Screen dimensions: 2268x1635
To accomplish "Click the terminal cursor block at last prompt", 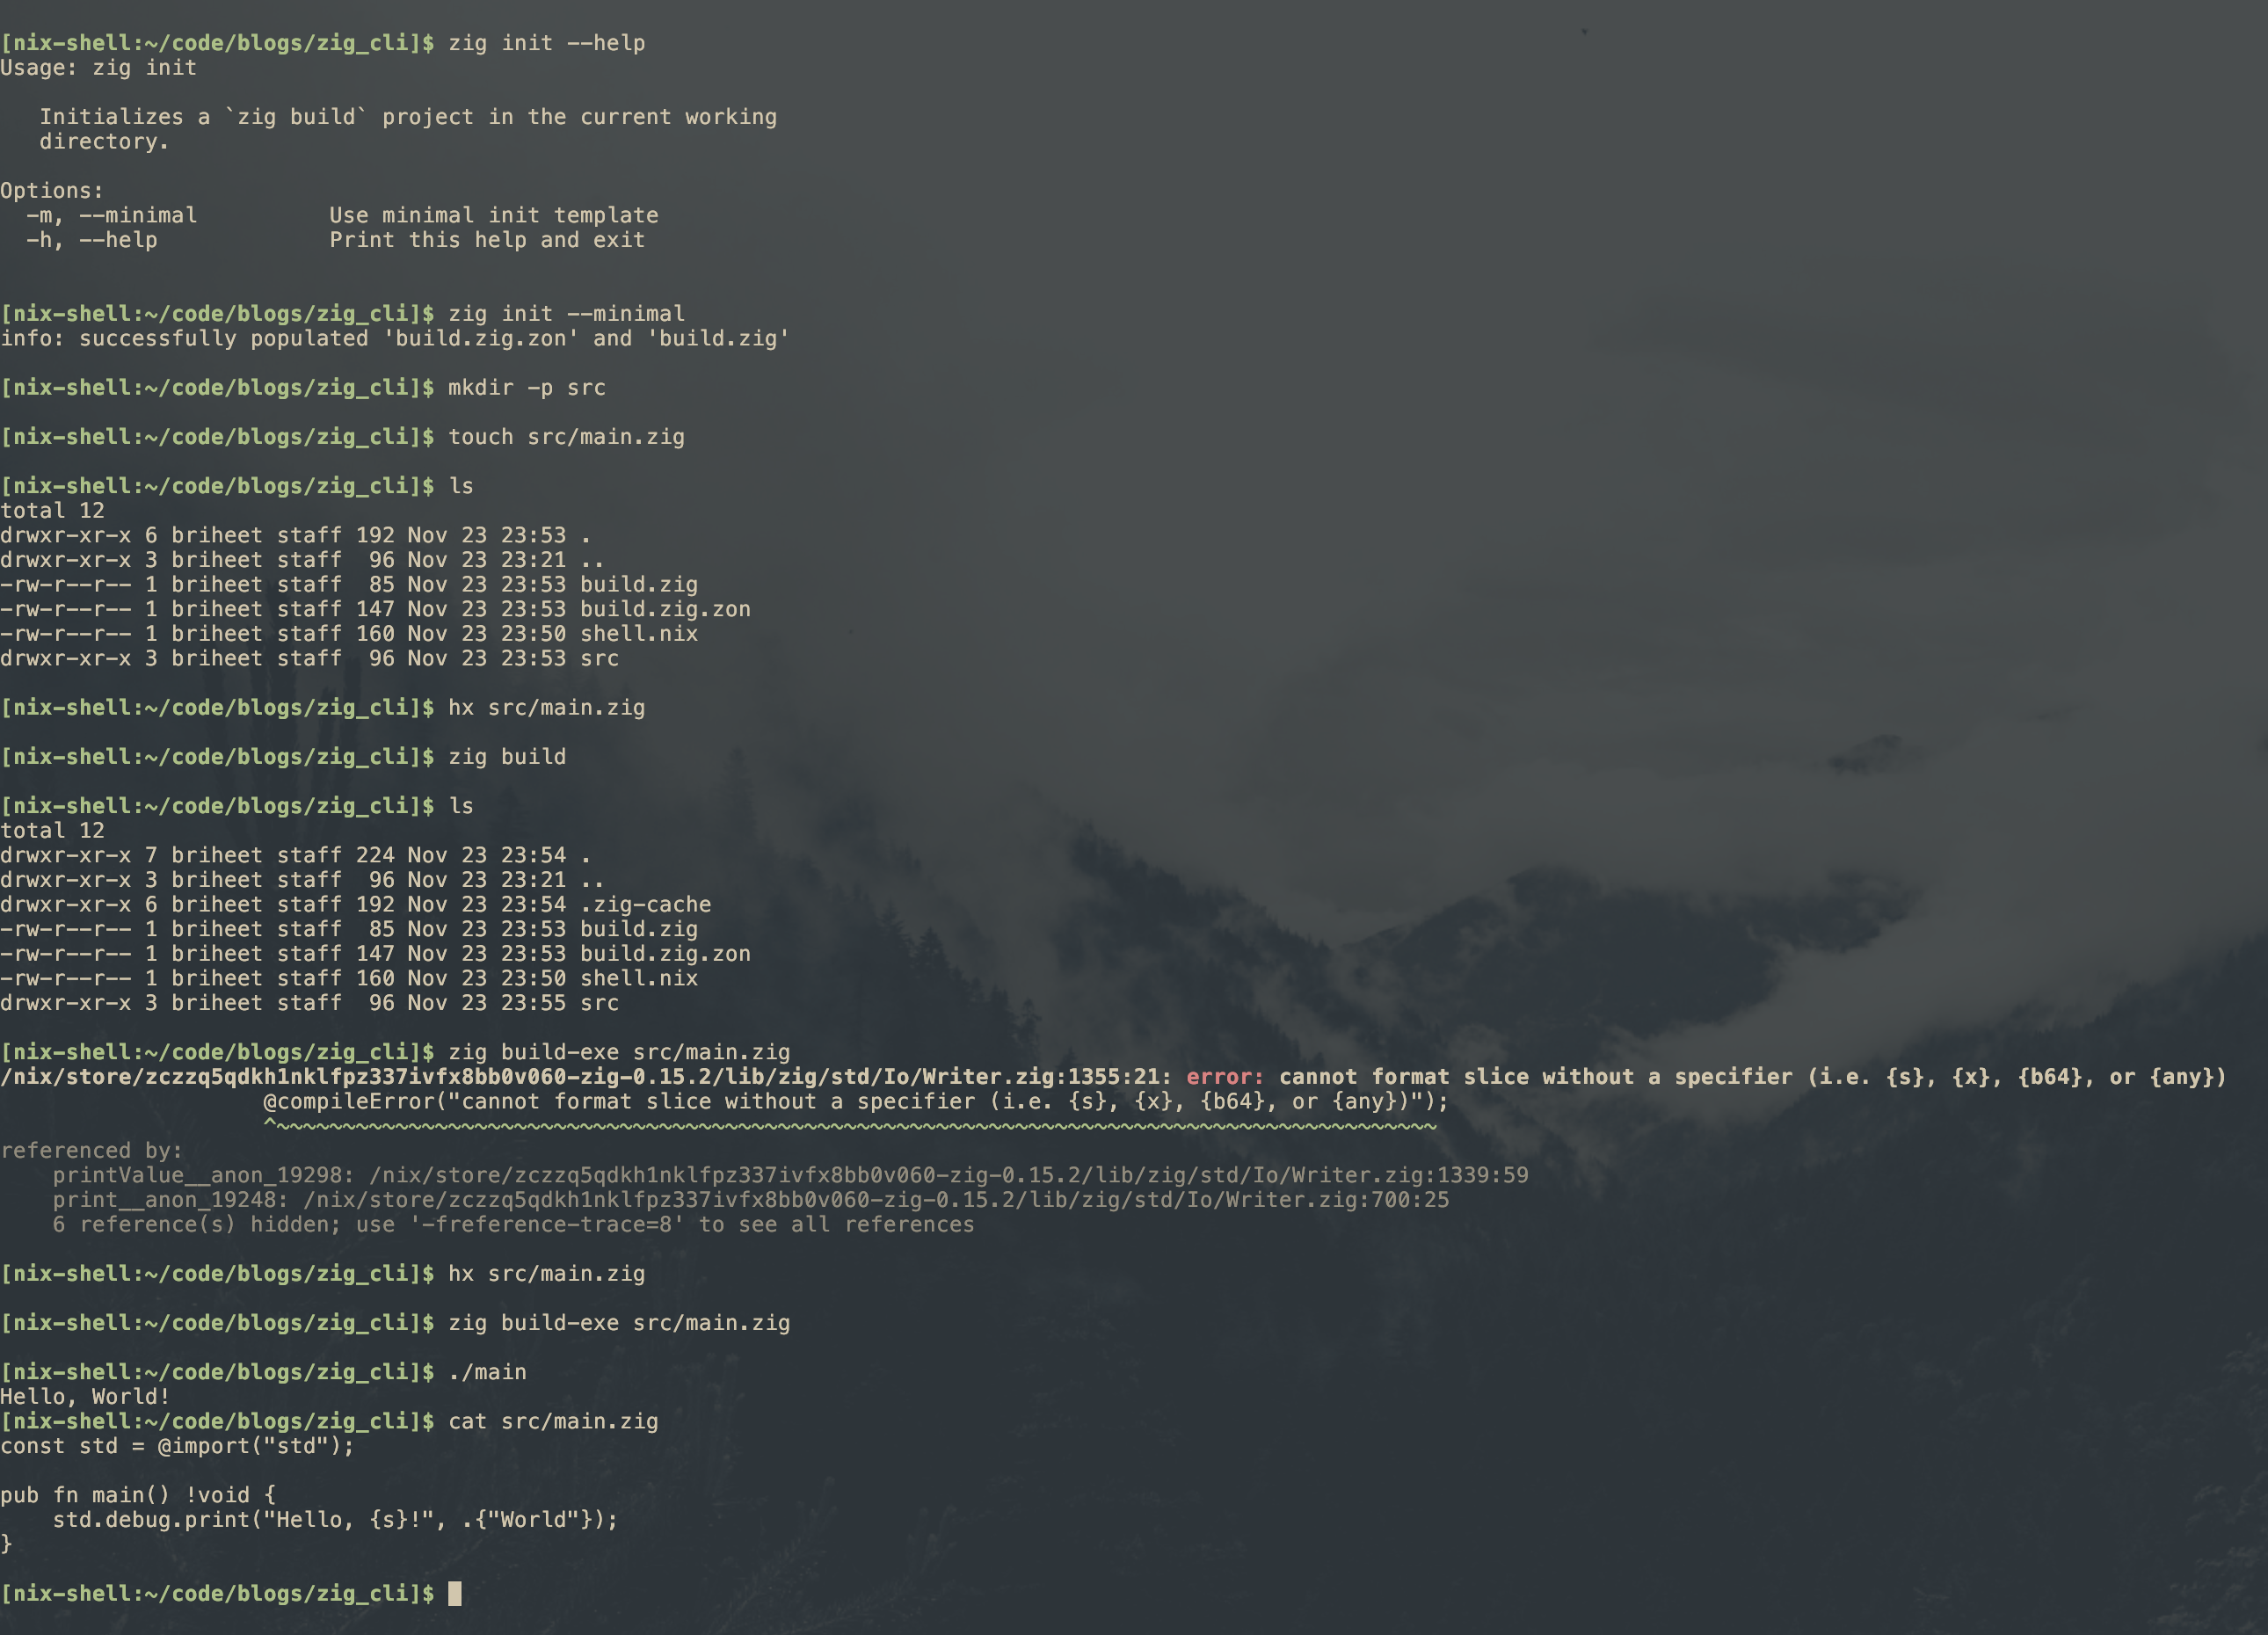I will click(x=455, y=1593).
